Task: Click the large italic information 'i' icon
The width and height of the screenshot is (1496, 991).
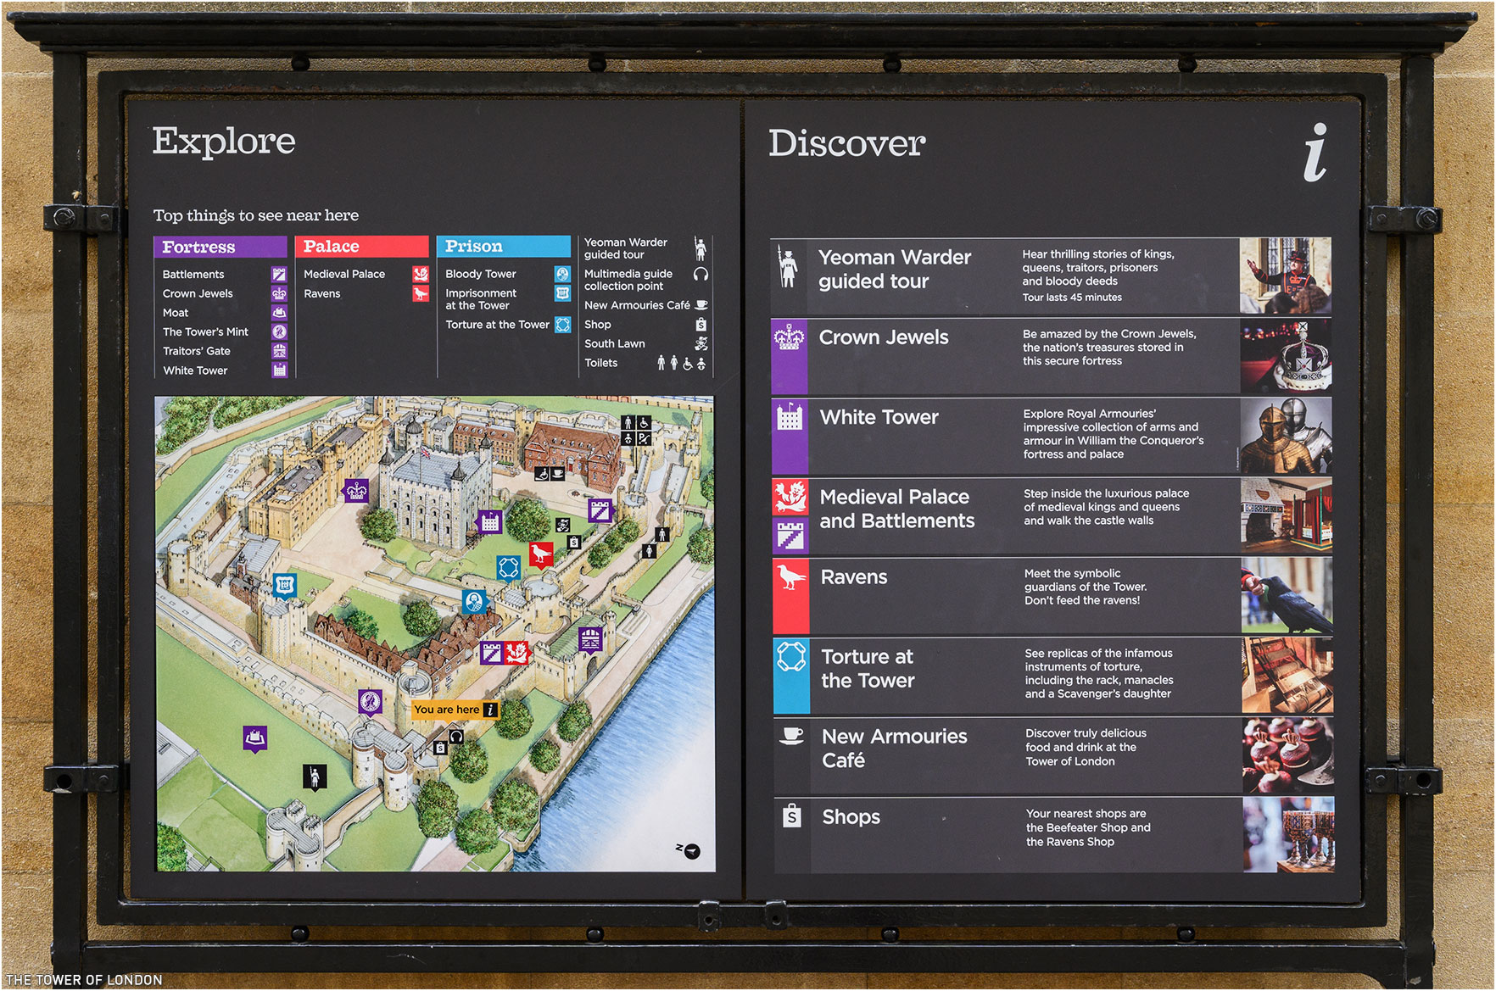Action: [1316, 153]
